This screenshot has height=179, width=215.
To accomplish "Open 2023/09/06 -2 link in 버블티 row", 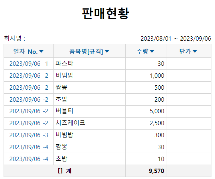I will (x=29, y=111).
